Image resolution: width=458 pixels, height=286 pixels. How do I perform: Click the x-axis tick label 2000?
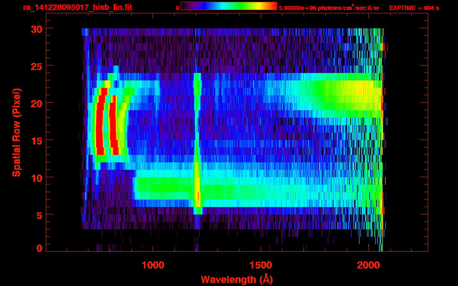click(x=368, y=265)
